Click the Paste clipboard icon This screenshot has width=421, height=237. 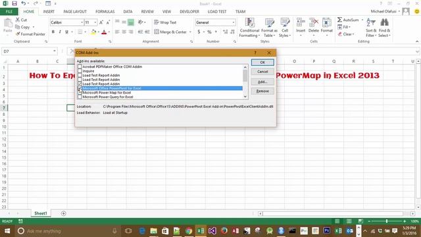8,24
